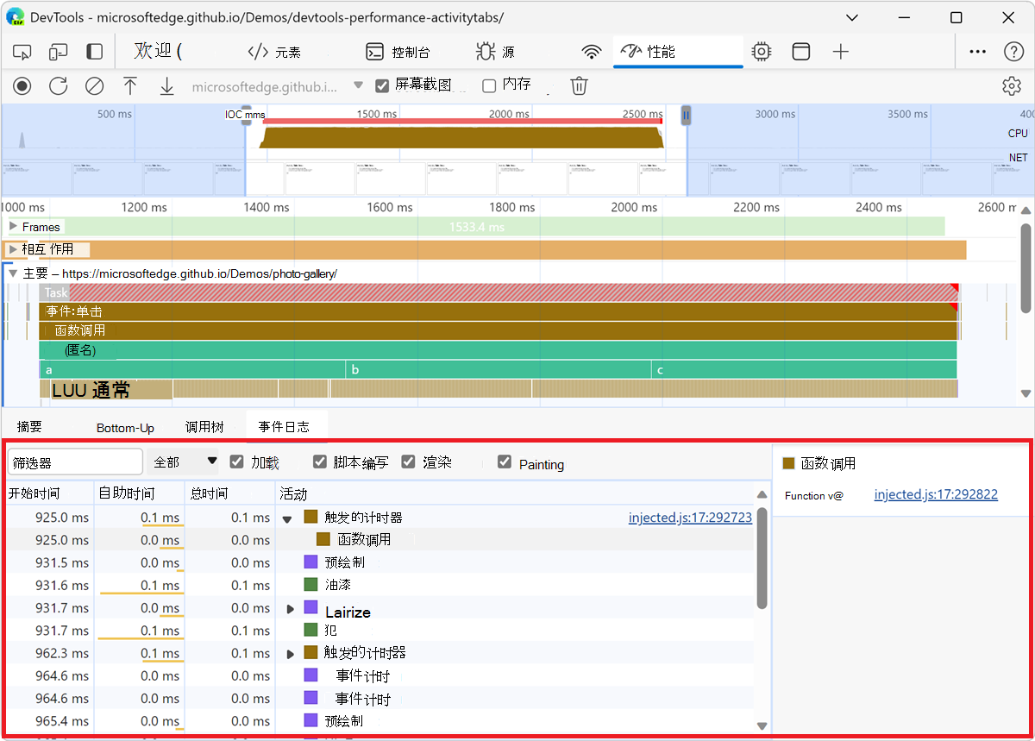Open the injected.js:17:292723 link
The image size is (1035, 741).
pyautogui.click(x=690, y=518)
